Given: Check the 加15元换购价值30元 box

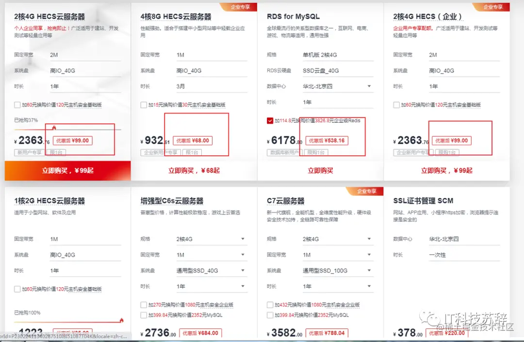Looking at the screenshot, I should [144, 105].
